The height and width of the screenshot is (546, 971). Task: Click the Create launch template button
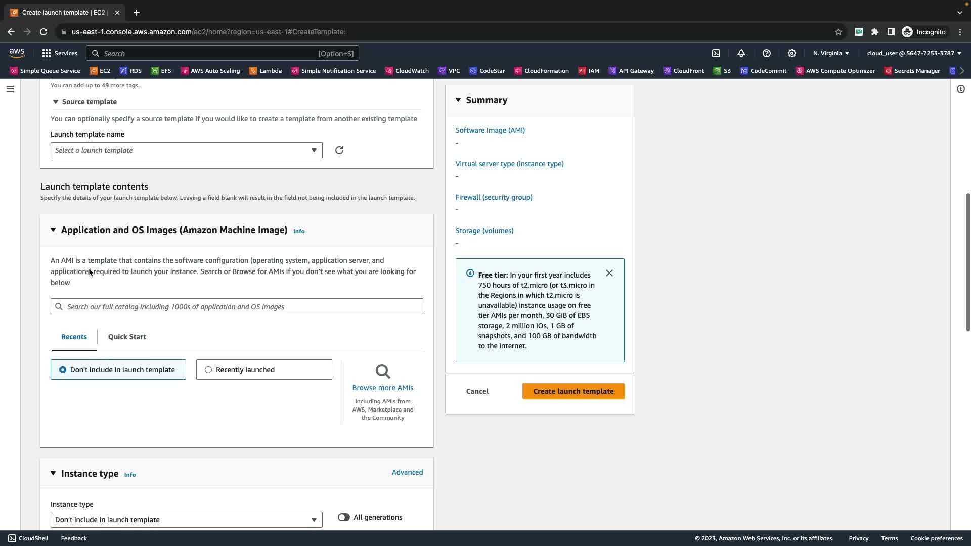click(x=573, y=391)
